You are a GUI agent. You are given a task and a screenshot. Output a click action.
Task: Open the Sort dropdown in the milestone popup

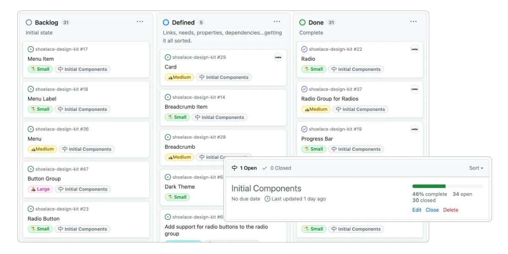point(476,168)
